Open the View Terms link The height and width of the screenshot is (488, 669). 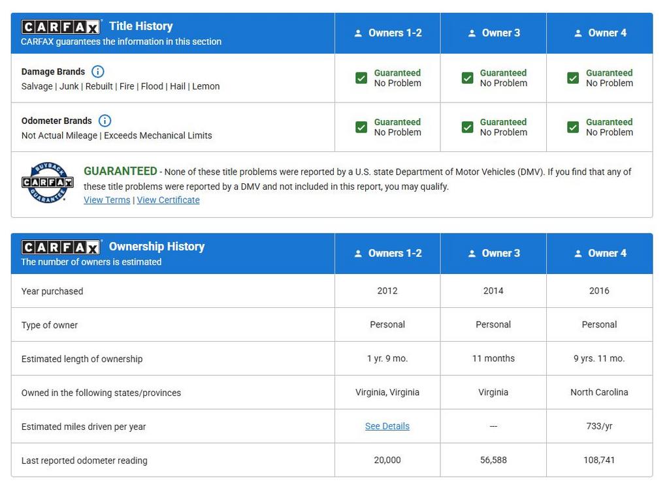(x=106, y=200)
